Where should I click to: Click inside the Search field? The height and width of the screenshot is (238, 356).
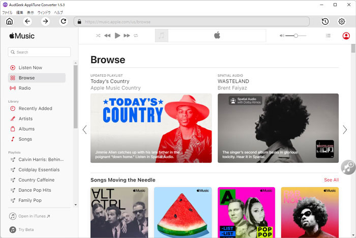click(x=39, y=52)
